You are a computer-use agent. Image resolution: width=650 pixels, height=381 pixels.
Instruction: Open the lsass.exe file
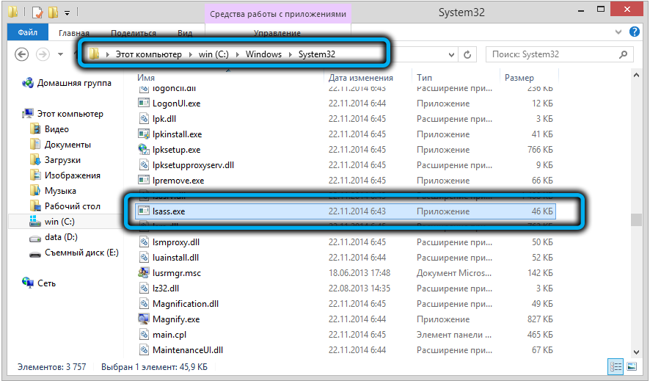tap(169, 211)
